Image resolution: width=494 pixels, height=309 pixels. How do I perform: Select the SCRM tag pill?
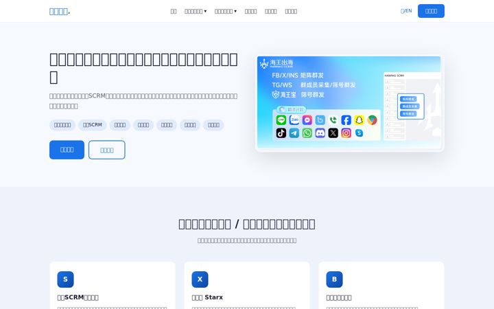point(93,125)
